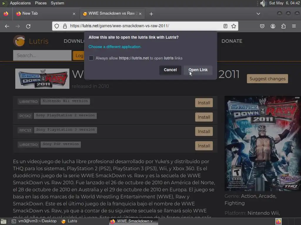The height and width of the screenshot is (225, 301).
Task: Click the browser Back arrow
Action: pos(7,26)
